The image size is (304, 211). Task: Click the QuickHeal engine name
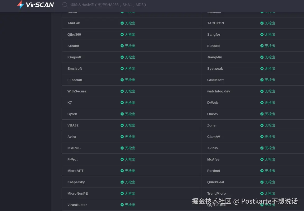point(216,182)
